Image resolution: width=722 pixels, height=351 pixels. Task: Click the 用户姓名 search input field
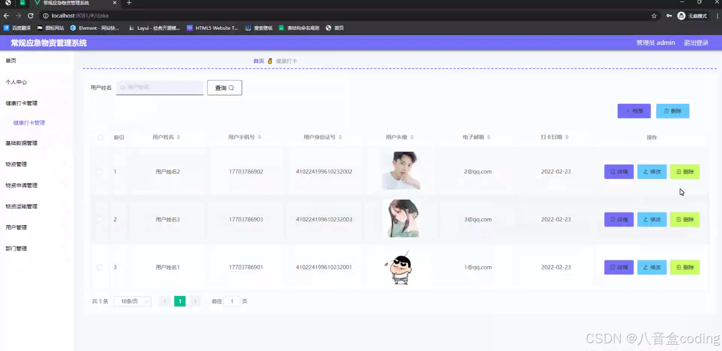point(160,88)
